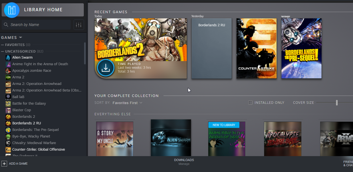Click the Borderlands 2 RU sidebar icon
This screenshot has height=172, width=353.
tap(8, 123)
